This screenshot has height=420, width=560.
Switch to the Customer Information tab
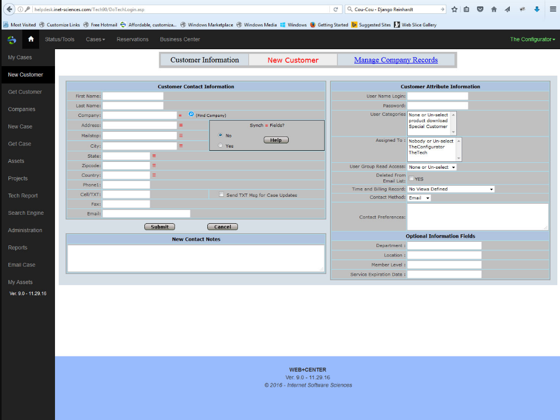[x=204, y=60]
